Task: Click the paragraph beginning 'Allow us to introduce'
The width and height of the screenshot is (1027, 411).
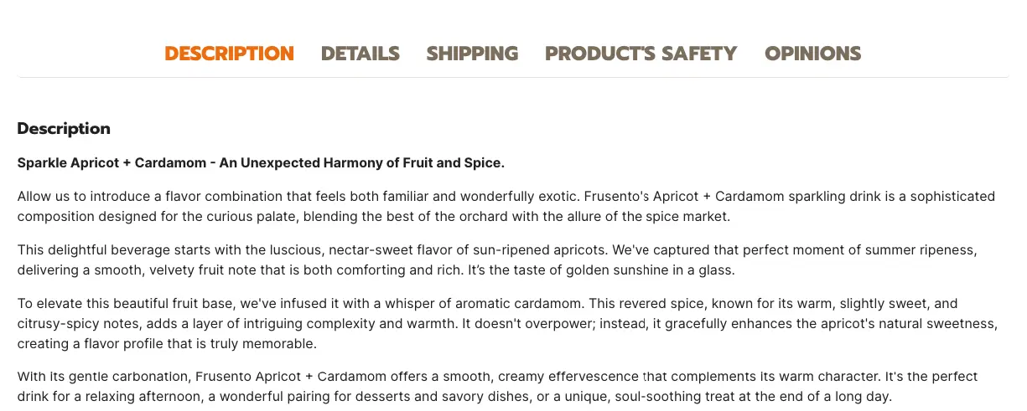Action: point(506,207)
